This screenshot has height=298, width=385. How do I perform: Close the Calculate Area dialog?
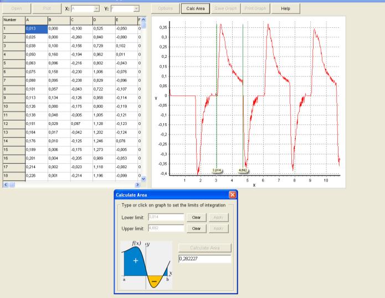click(x=232, y=195)
